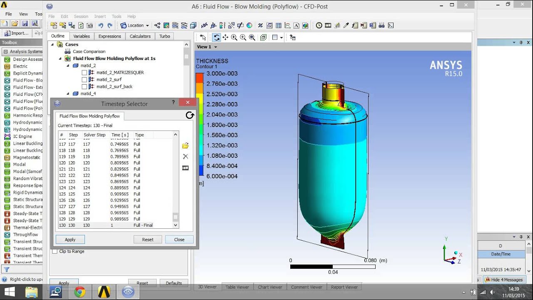Image resolution: width=533 pixels, height=300 pixels.
Task: Click the Redo arrow icon
Action: [x=110, y=25]
